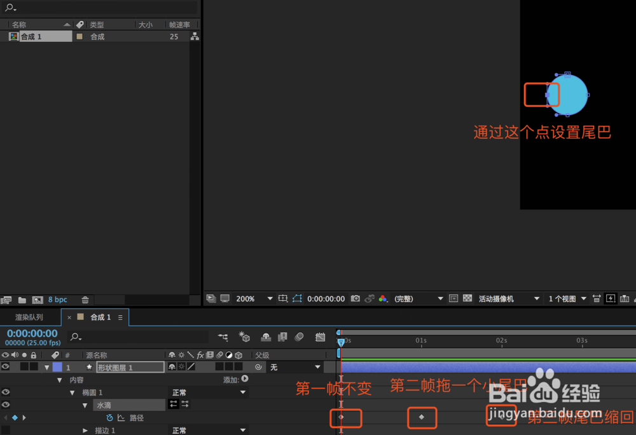Create a new composition from footer icon

tap(38, 300)
